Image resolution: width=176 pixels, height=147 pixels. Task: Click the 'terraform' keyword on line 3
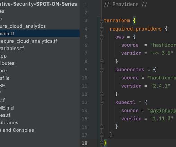[117, 21]
